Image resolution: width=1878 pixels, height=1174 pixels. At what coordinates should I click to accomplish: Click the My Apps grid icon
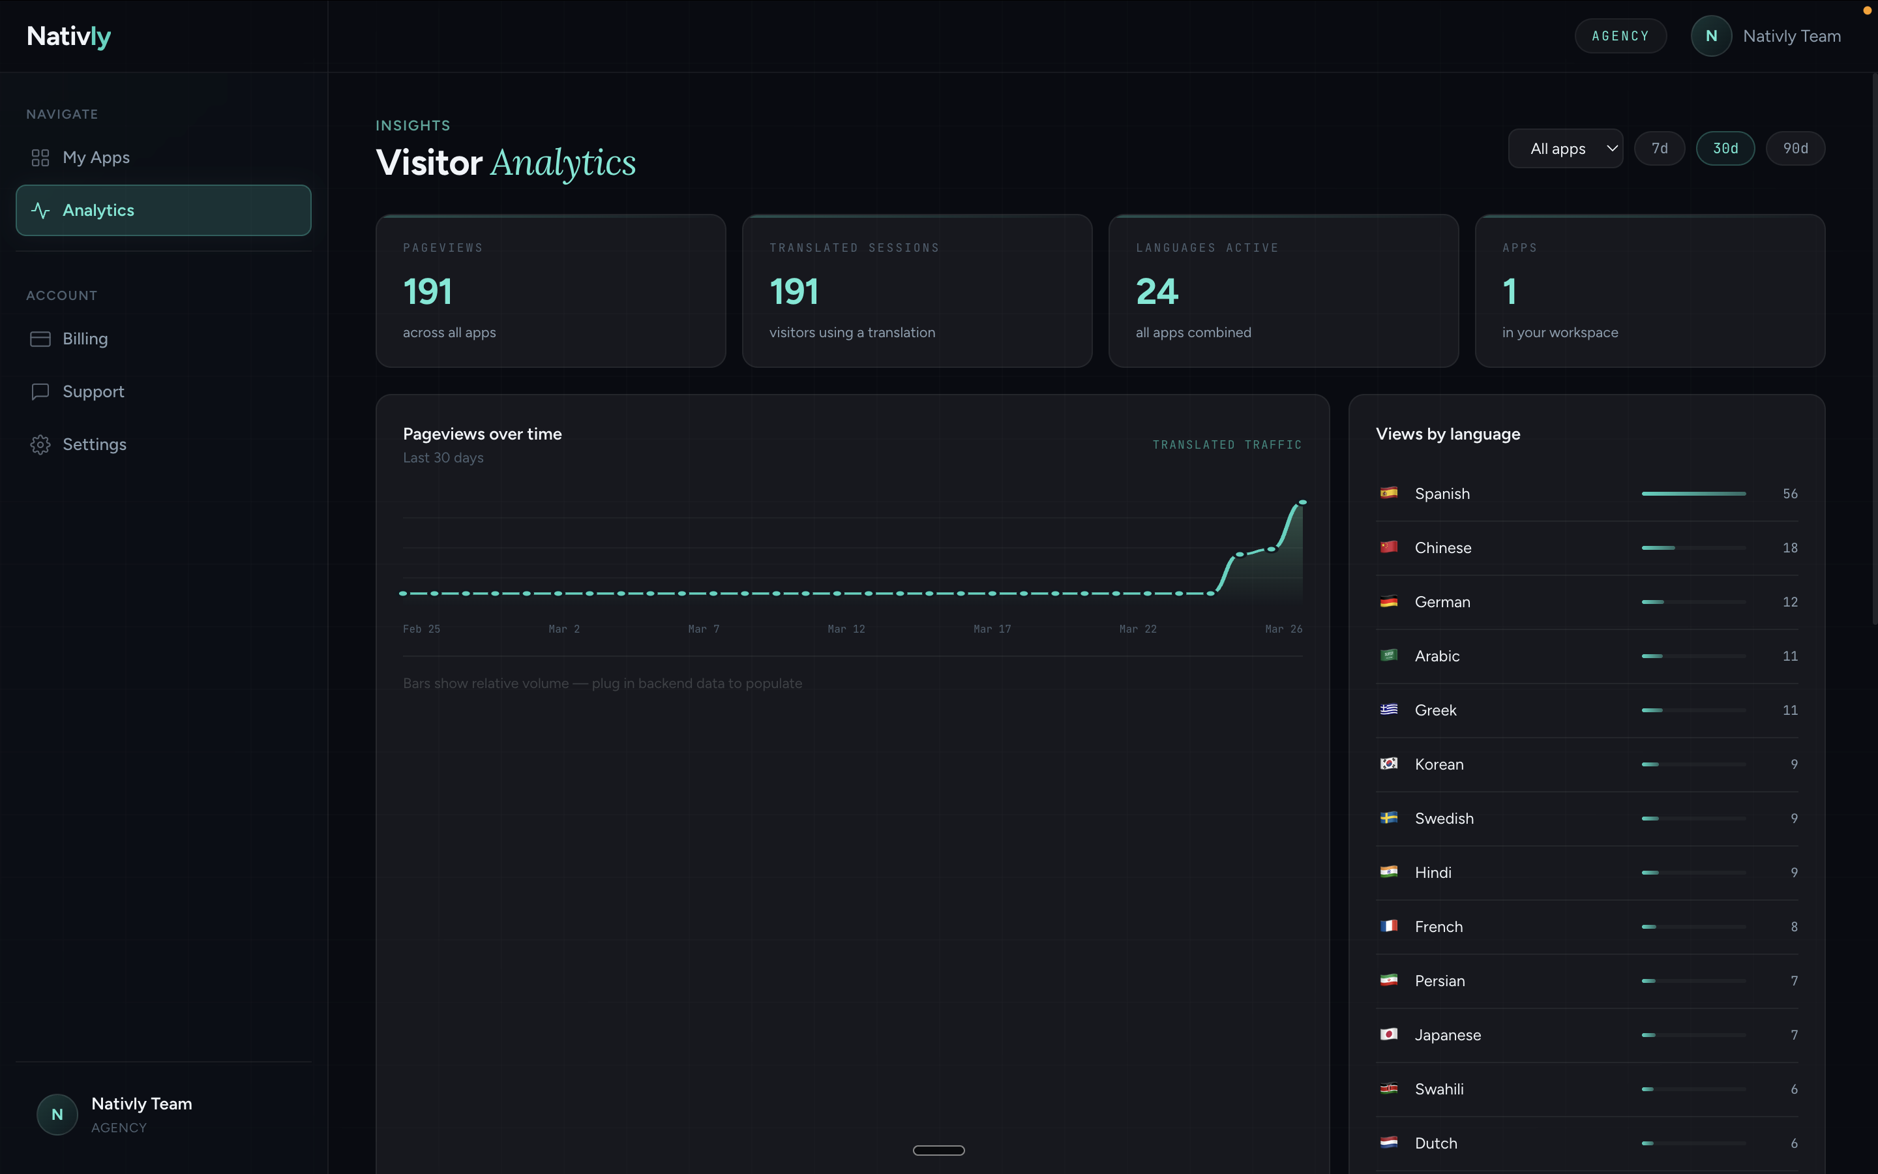point(40,158)
